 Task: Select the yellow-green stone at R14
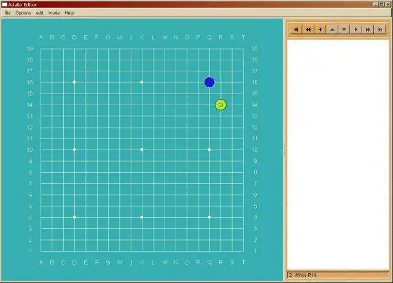[221, 105]
